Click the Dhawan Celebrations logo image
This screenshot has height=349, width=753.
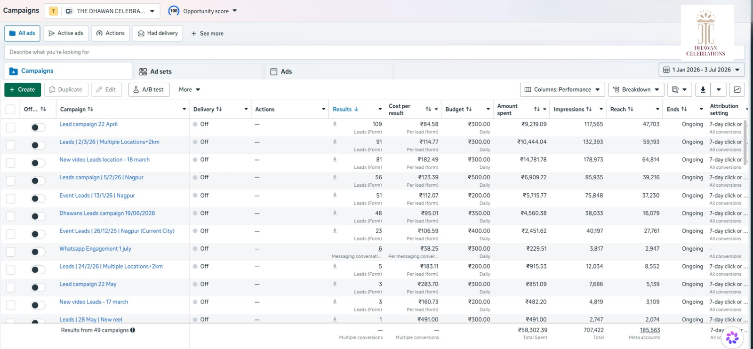tap(707, 33)
